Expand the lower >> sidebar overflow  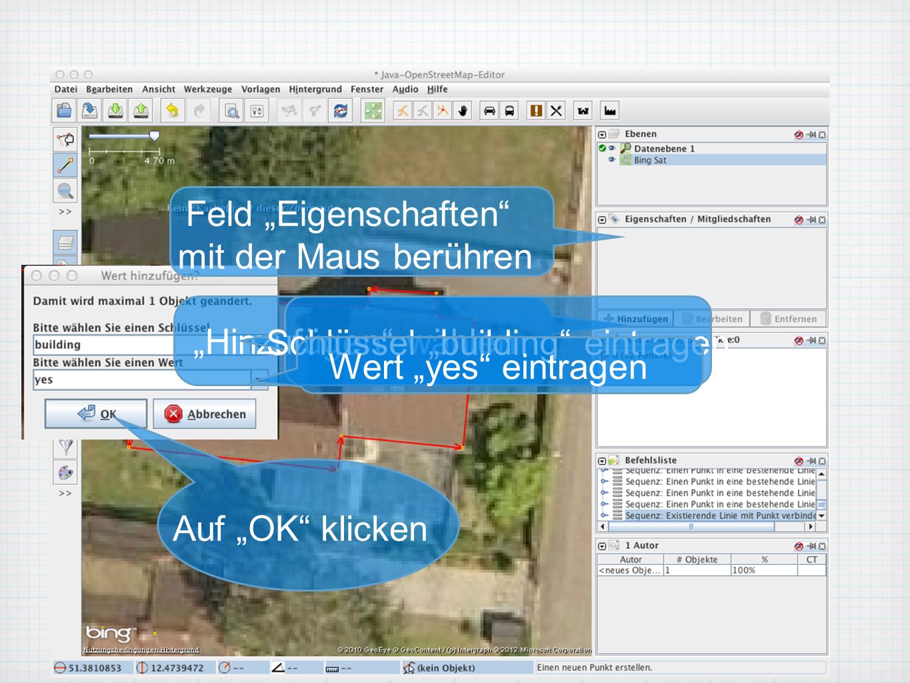coord(65,494)
